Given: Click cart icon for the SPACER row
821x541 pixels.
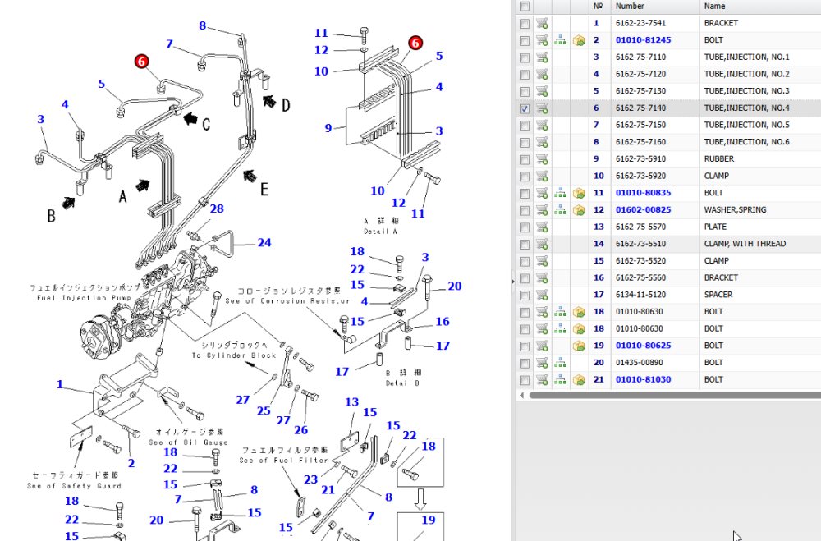Looking at the screenshot, I should pyautogui.click(x=542, y=295).
